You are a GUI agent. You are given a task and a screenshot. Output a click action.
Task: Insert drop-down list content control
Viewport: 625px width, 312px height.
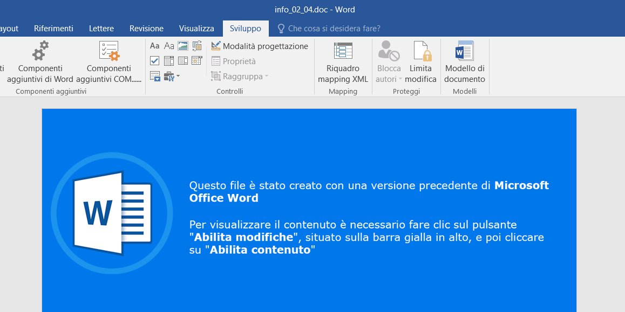click(183, 60)
